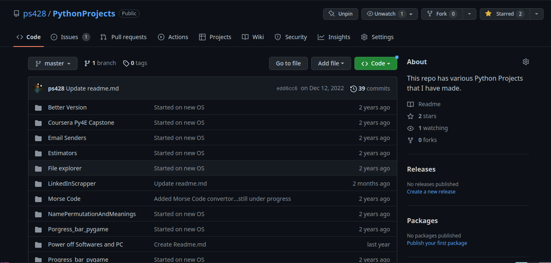
Task: Click the stars icon in About
Action: pyautogui.click(x=410, y=116)
